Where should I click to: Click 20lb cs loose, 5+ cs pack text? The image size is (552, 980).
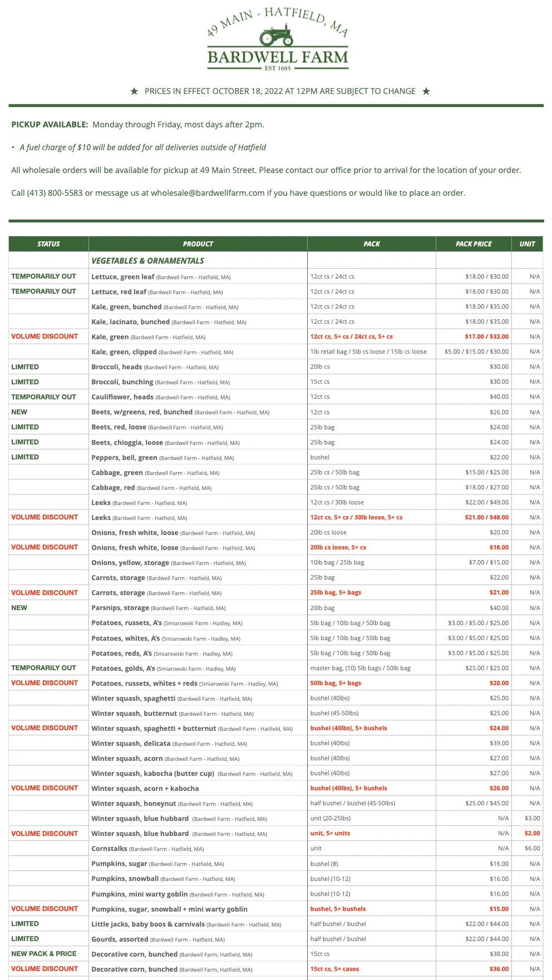[x=338, y=547]
